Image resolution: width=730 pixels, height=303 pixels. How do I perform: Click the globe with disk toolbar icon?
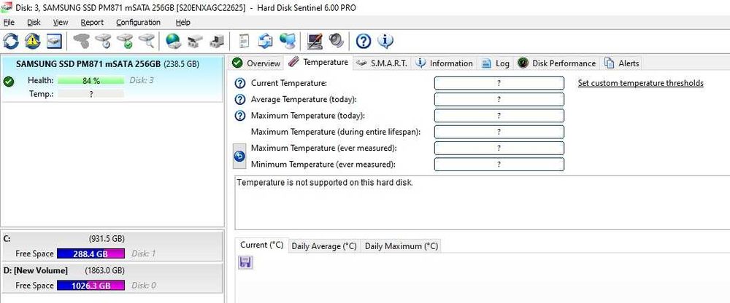click(x=173, y=41)
